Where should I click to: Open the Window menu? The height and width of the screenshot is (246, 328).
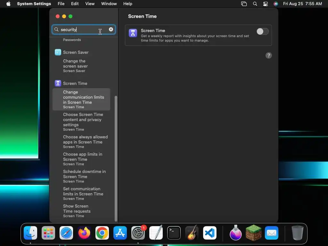[109, 4]
